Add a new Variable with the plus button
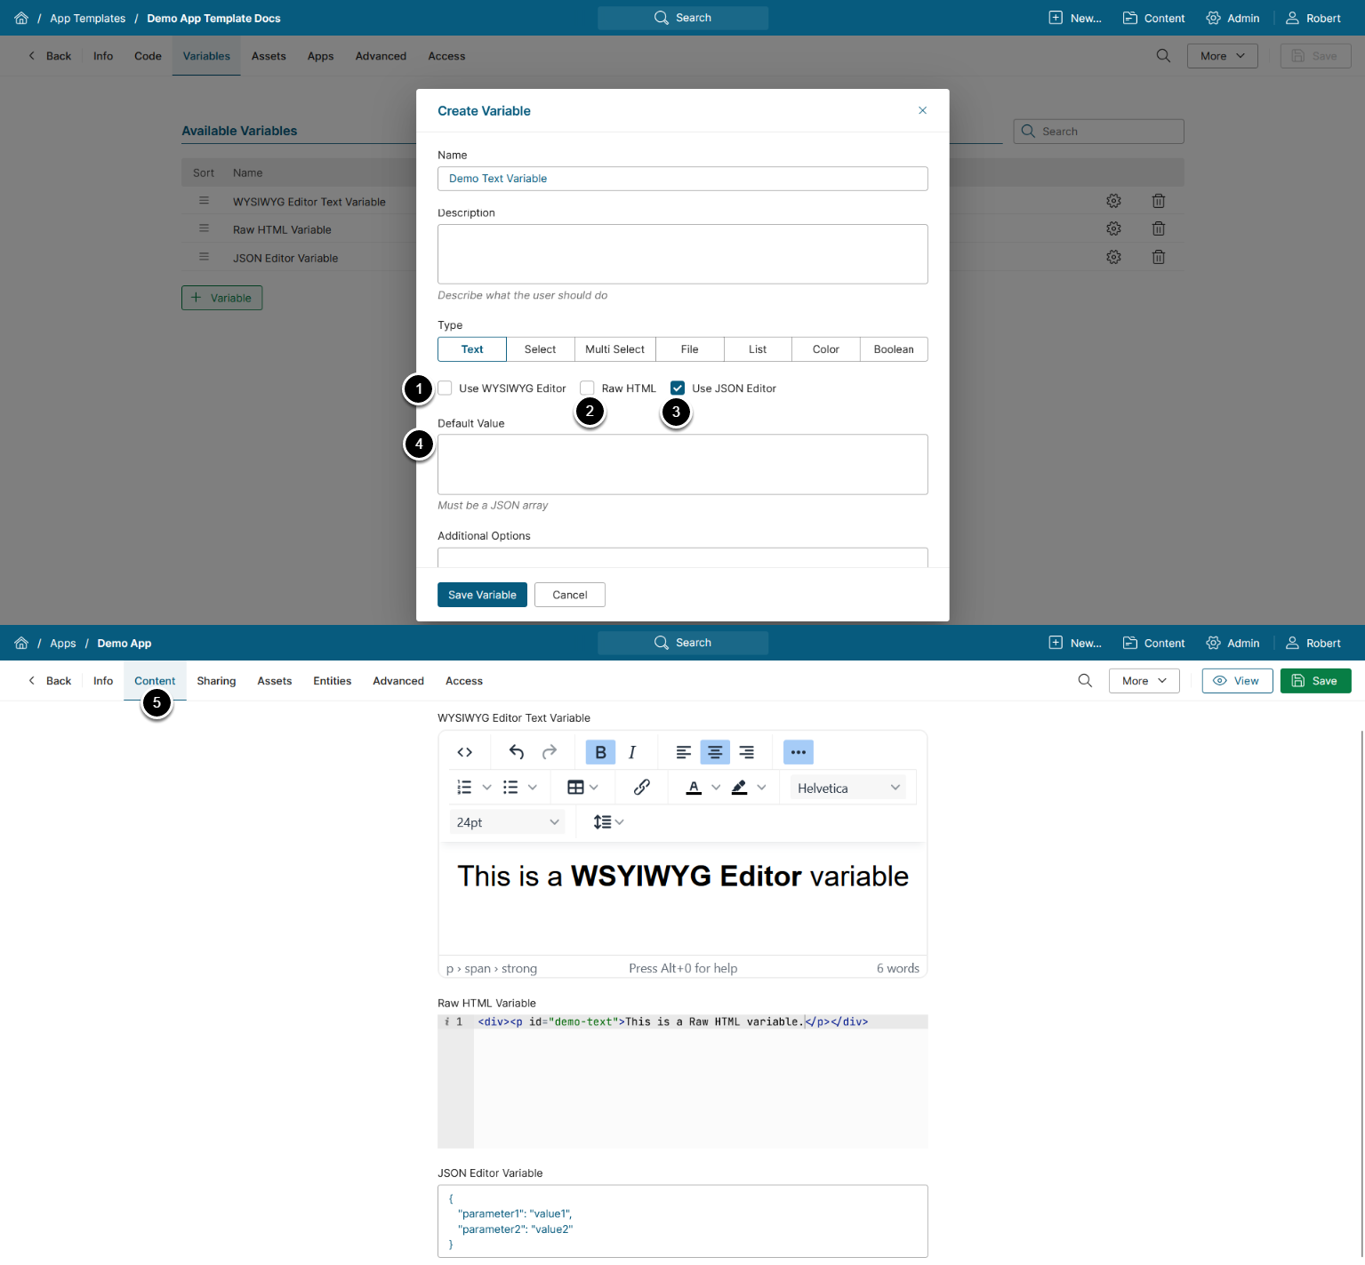 click(x=221, y=298)
